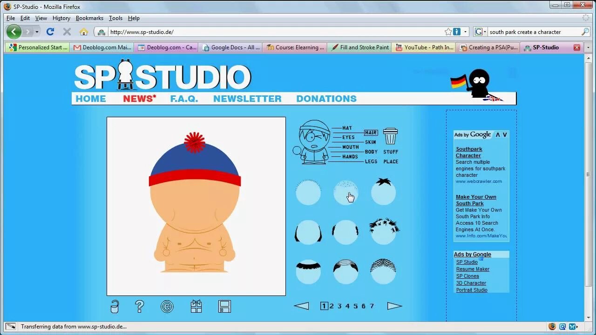The height and width of the screenshot is (335, 596).
Task: Choose the black side-hair bald style
Action: click(x=308, y=232)
